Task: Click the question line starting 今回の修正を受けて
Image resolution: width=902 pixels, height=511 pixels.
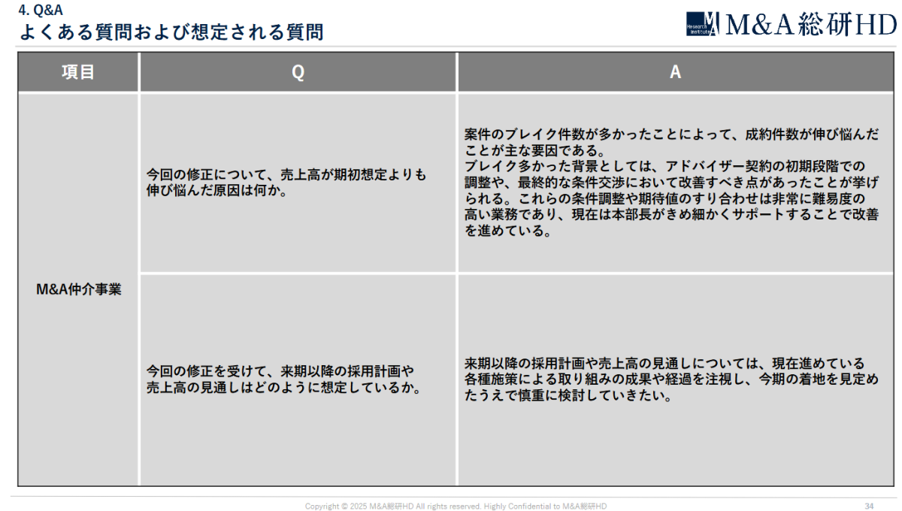Action: (280, 371)
